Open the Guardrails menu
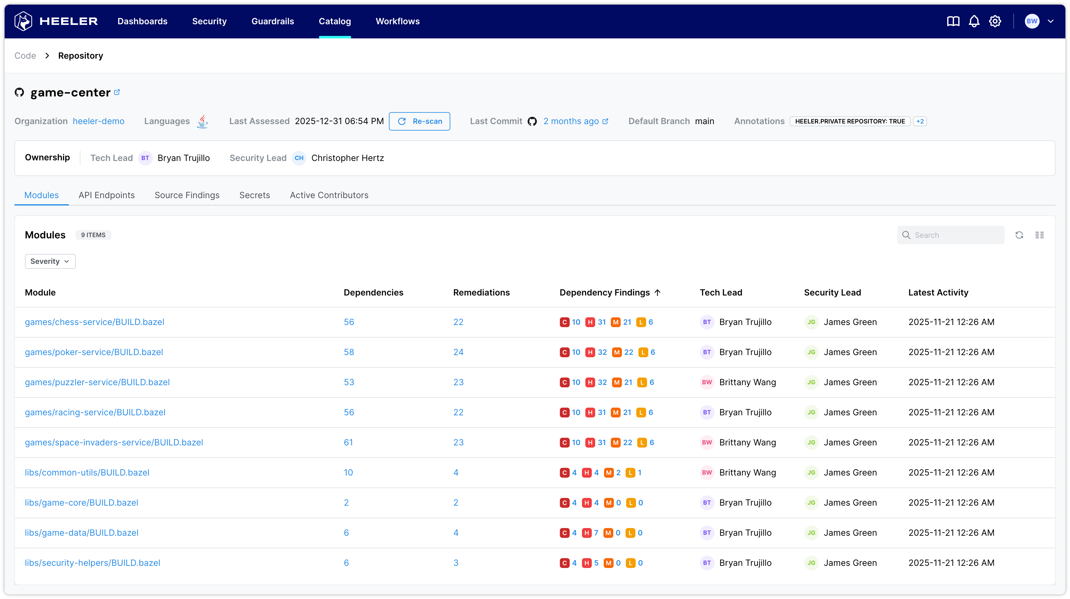The image size is (1070, 599). click(x=273, y=21)
